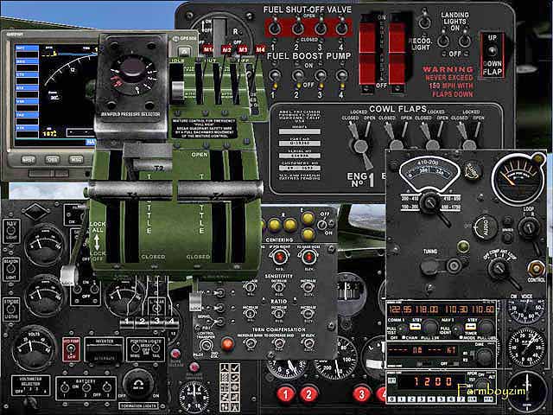553x415 pixels.
Task: Toggle the STROBE lights switch
Action: [11, 309]
